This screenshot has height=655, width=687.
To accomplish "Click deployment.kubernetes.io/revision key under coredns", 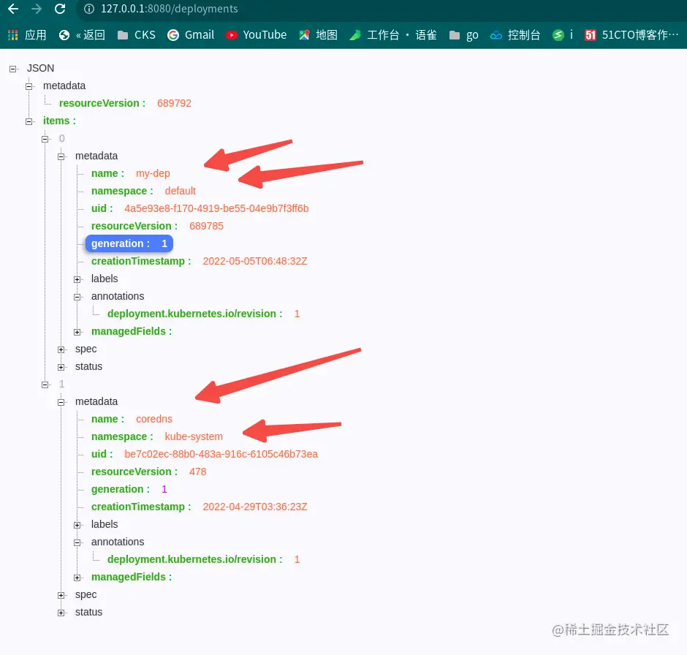I will pos(194,559).
